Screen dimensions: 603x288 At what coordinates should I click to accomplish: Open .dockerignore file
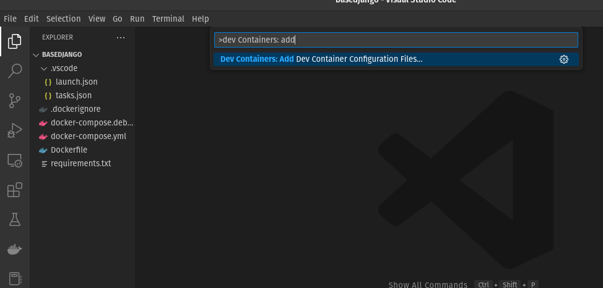click(x=76, y=109)
